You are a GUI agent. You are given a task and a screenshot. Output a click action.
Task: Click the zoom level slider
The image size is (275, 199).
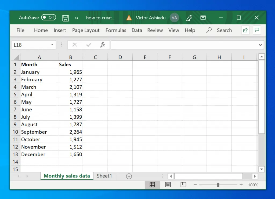coord(218,185)
